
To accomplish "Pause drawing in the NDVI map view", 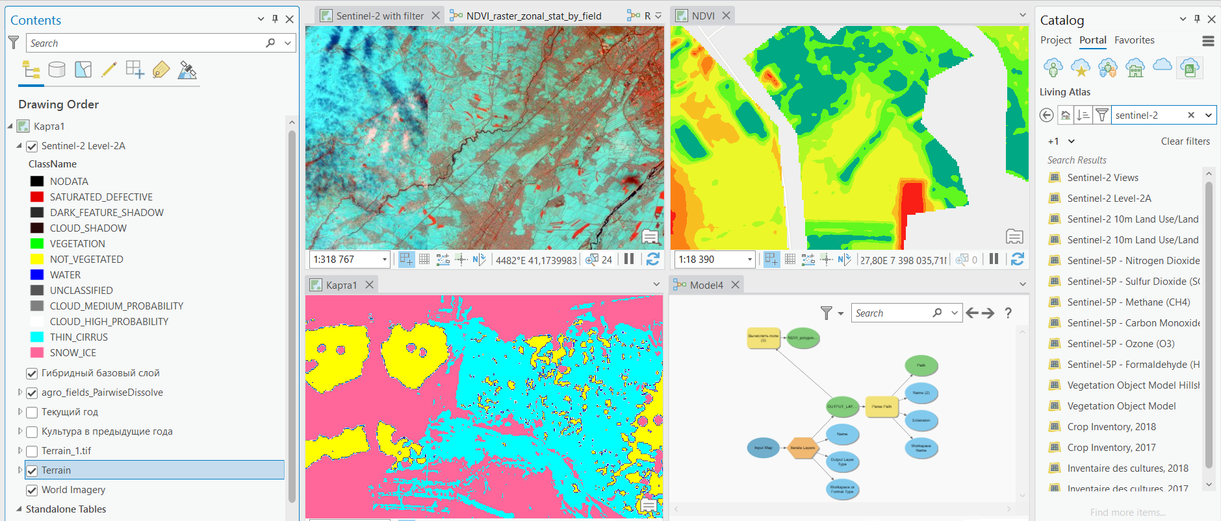I will 994,259.
